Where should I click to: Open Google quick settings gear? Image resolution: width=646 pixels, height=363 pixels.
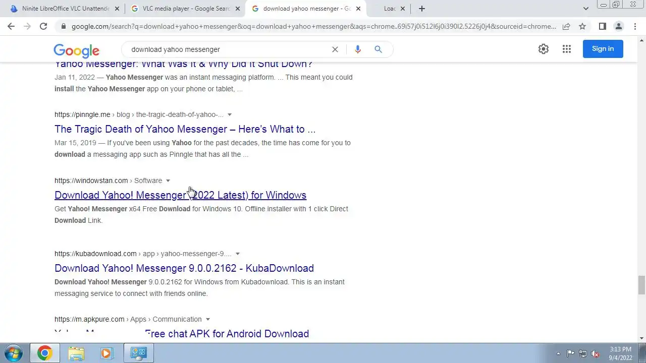click(544, 49)
